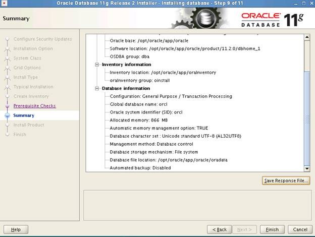This screenshot has width=315, height=237.
Task: Collapse the Database information section
Action: [97, 89]
